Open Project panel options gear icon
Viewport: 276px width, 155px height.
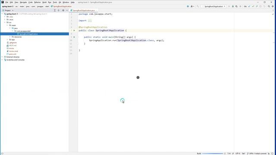click(63, 10)
